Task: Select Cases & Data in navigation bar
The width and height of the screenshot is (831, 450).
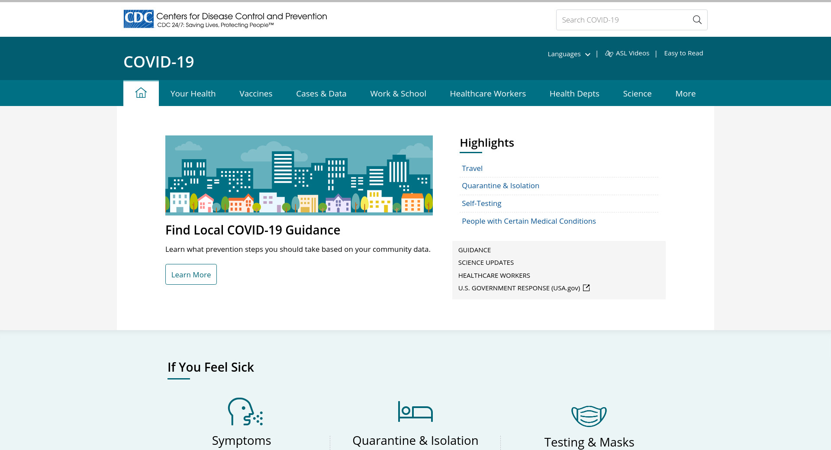Action: click(x=321, y=93)
